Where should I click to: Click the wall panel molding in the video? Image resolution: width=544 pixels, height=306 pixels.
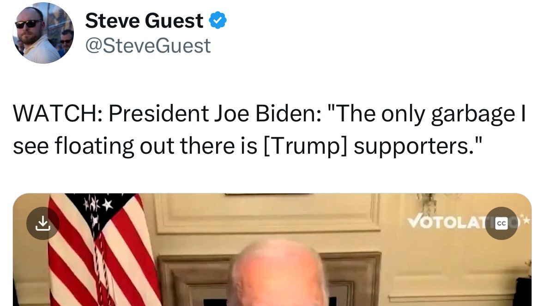267,212
